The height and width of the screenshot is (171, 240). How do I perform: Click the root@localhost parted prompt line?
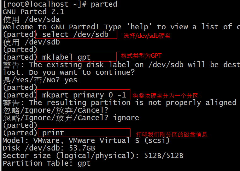(60, 4)
